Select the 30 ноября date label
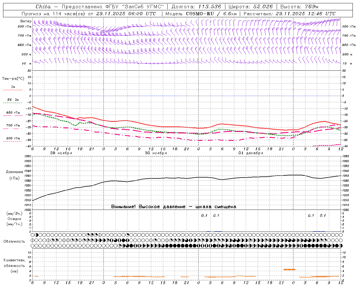This screenshot has height=285, width=357. (156, 153)
